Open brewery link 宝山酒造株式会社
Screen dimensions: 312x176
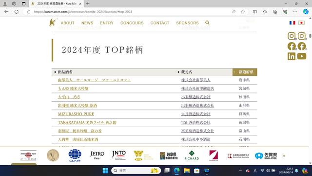click(195, 122)
